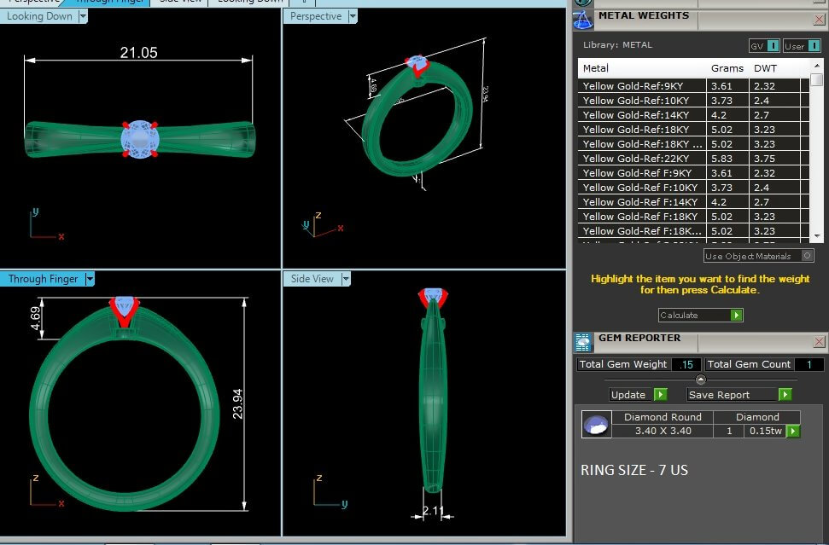Click the green arrow beside 0.15tw
This screenshot has height=545, width=829.
[793, 432]
